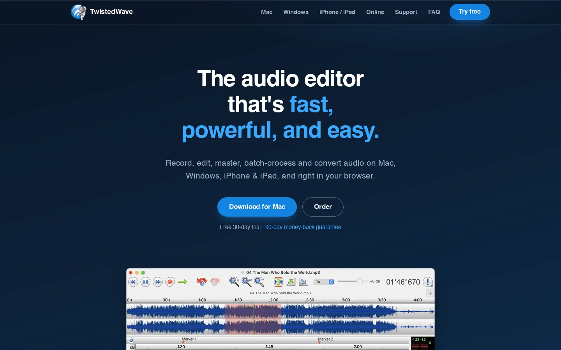Click the Try free button
561x350 pixels.
[469, 12]
